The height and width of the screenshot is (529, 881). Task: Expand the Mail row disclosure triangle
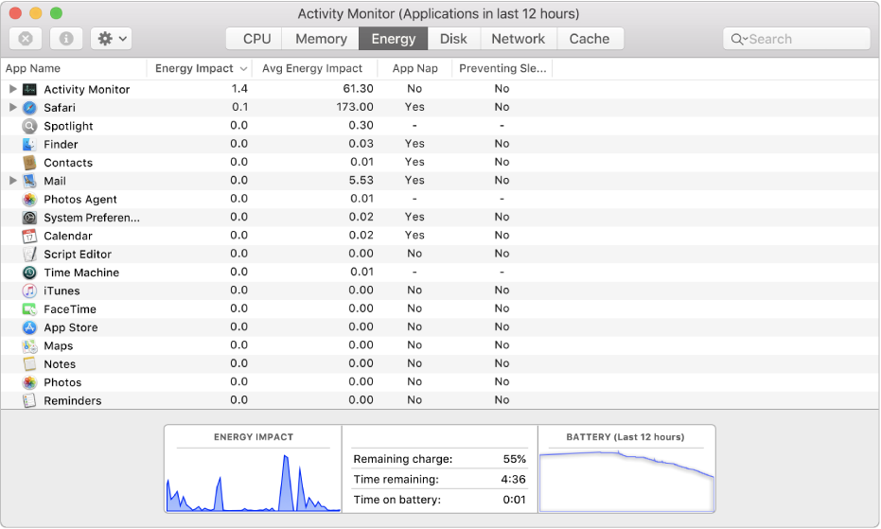pyautogui.click(x=12, y=181)
